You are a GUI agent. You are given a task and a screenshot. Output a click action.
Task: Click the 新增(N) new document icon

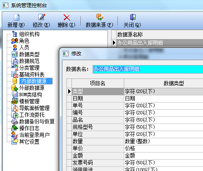(x=16, y=17)
